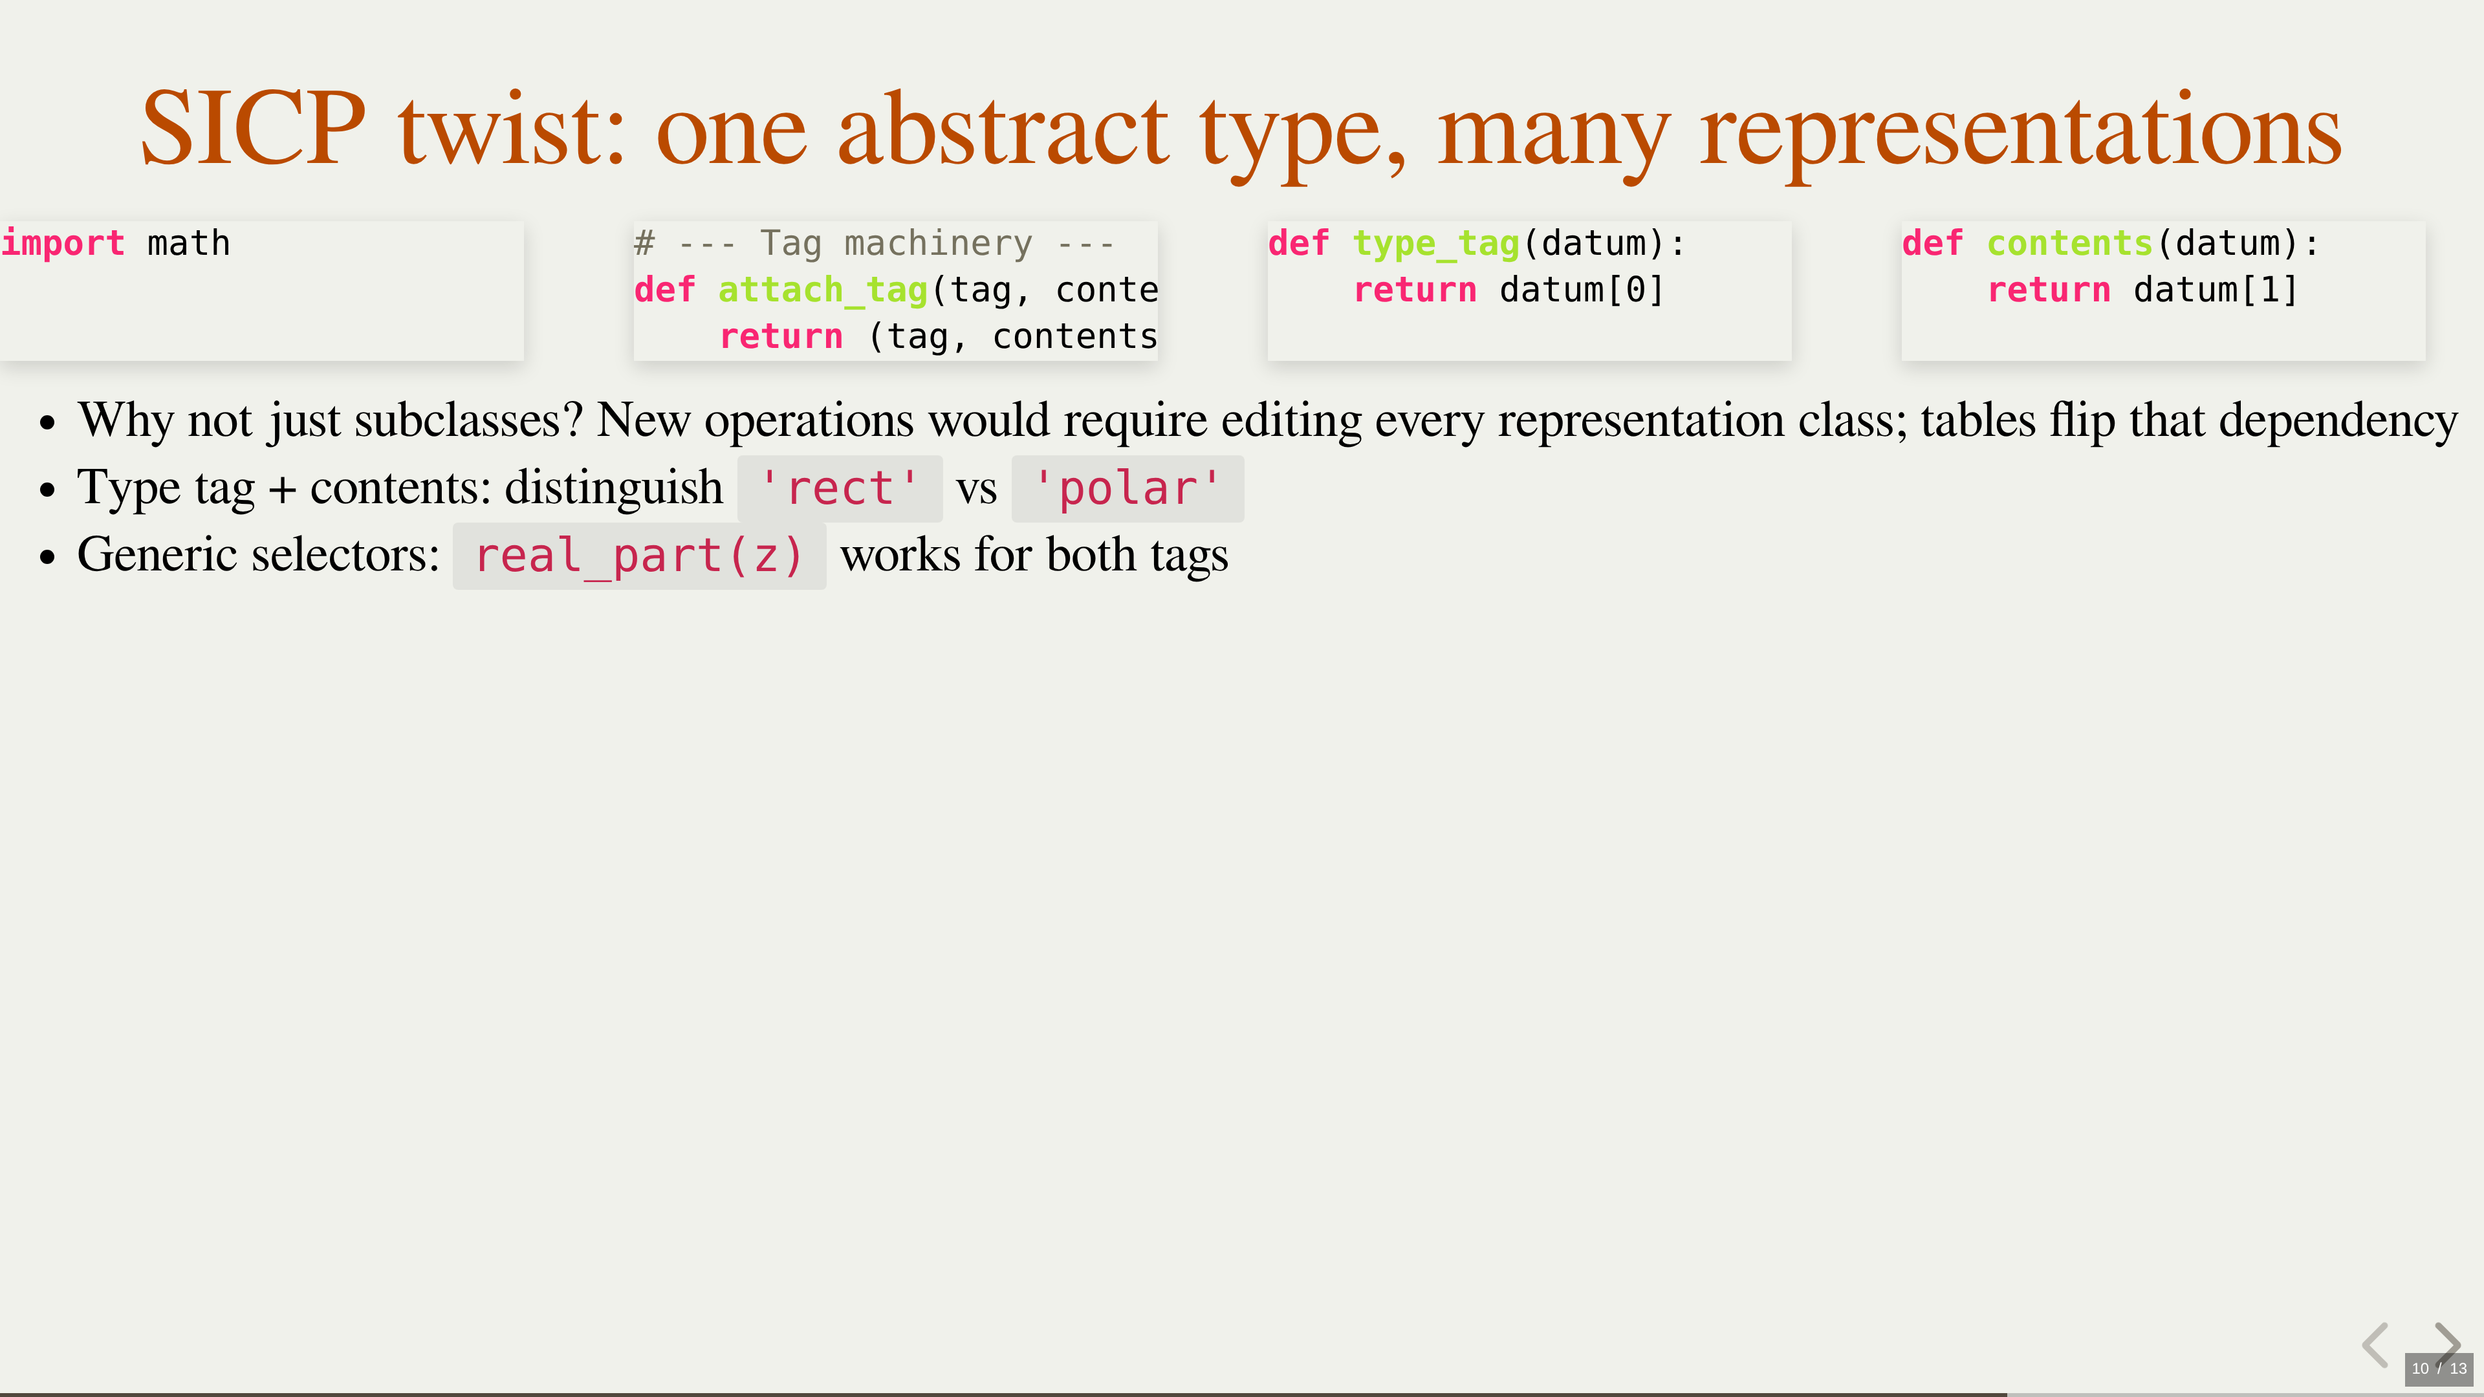Click the filled part of the progress bar

pos(1003,1394)
